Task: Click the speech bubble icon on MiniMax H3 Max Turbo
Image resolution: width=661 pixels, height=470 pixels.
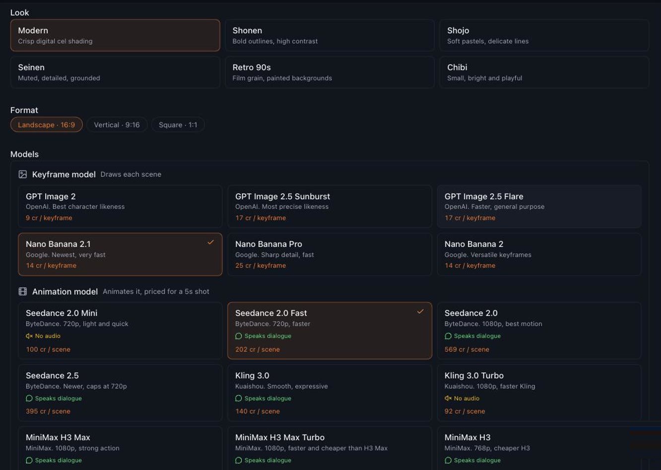Action: (x=239, y=461)
